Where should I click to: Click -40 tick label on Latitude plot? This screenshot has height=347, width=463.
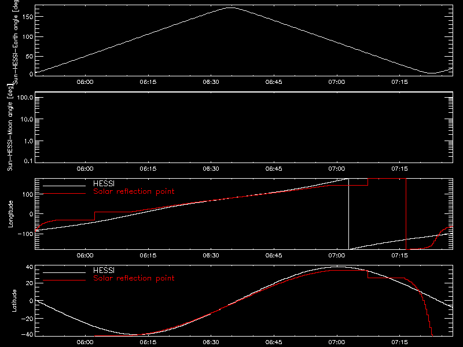pyautogui.click(x=27, y=335)
